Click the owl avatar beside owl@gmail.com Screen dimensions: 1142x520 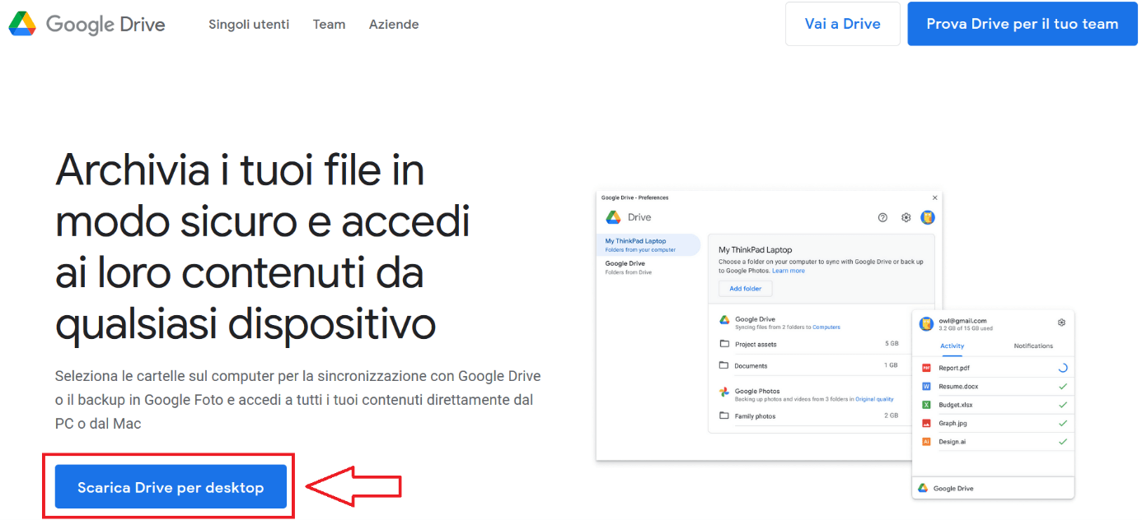(x=926, y=323)
